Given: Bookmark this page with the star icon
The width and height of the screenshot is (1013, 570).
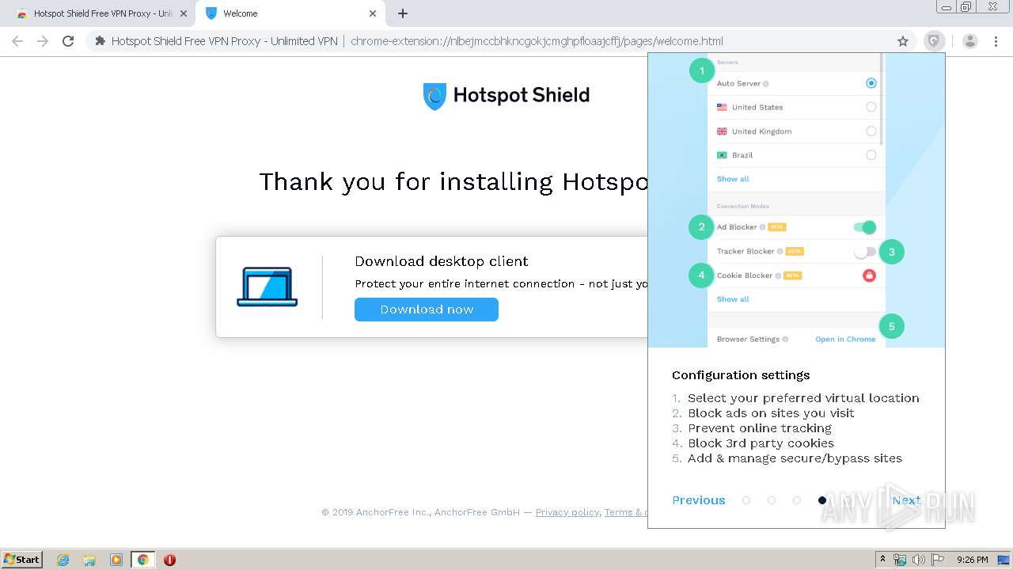Looking at the screenshot, I should click(903, 41).
